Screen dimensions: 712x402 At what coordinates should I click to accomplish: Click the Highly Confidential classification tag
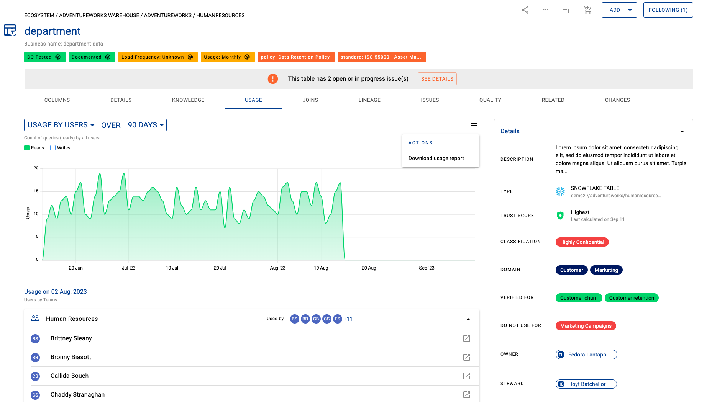(x=582, y=242)
